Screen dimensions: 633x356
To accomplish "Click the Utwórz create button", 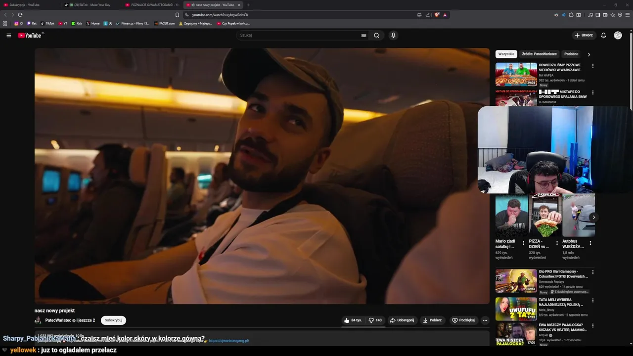I will (x=584, y=35).
